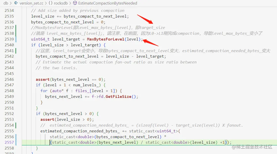Viewport: 277px width, 154px height.
Task: Click line number 2547 in gutter
Action: (x=9, y=85)
